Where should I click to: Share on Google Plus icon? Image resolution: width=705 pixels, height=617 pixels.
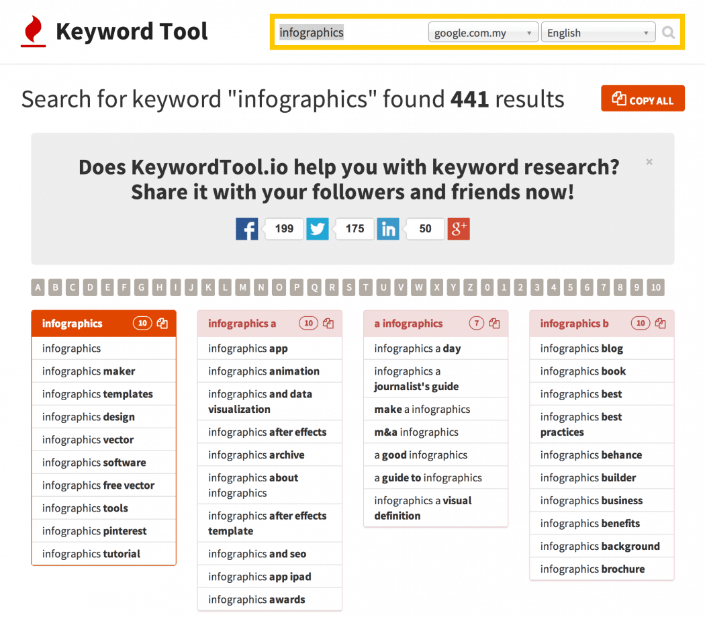(459, 229)
